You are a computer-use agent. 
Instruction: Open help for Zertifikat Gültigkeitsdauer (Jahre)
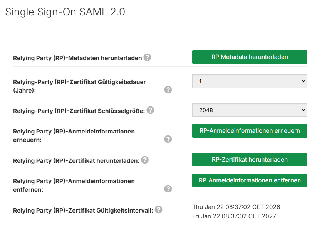pyautogui.click(x=168, y=90)
